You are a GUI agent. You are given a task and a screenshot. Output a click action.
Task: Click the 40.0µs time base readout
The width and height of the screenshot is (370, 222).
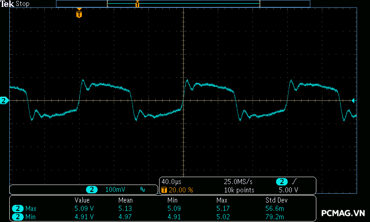[171, 182]
